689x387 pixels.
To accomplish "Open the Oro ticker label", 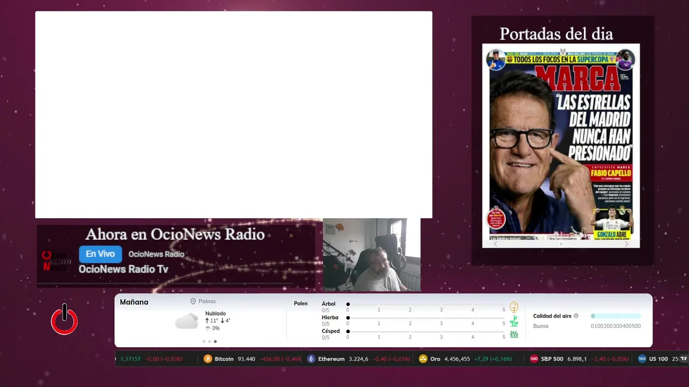I will coord(435,359).
